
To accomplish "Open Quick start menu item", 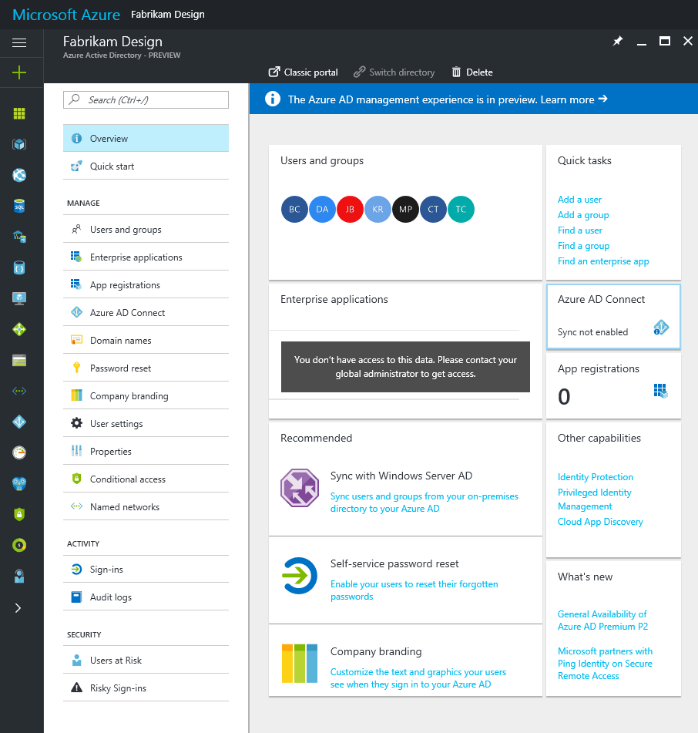I will pos(146,166).
